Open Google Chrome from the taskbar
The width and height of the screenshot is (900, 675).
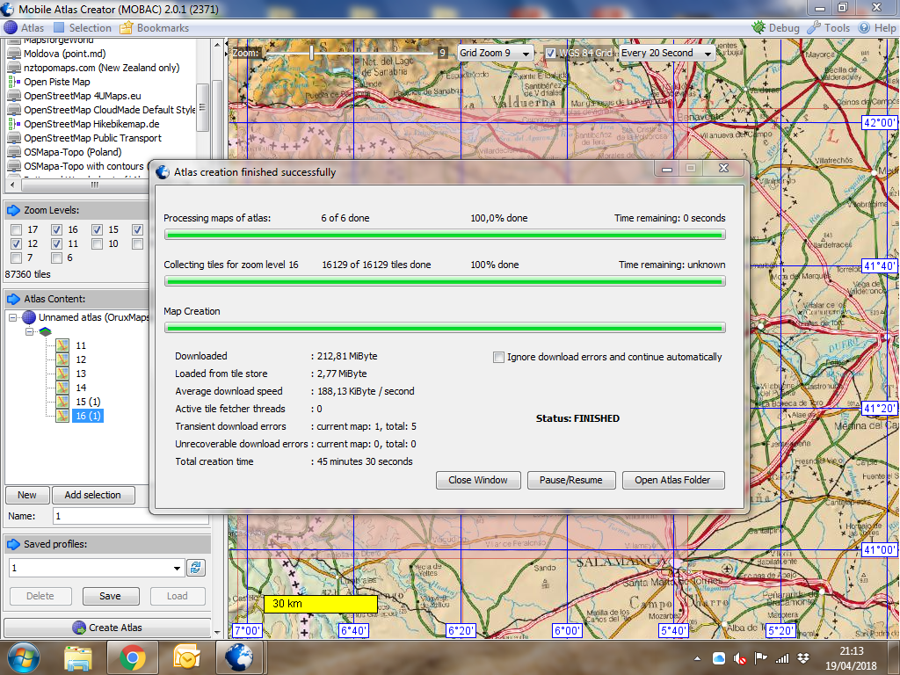coord(133,657)
